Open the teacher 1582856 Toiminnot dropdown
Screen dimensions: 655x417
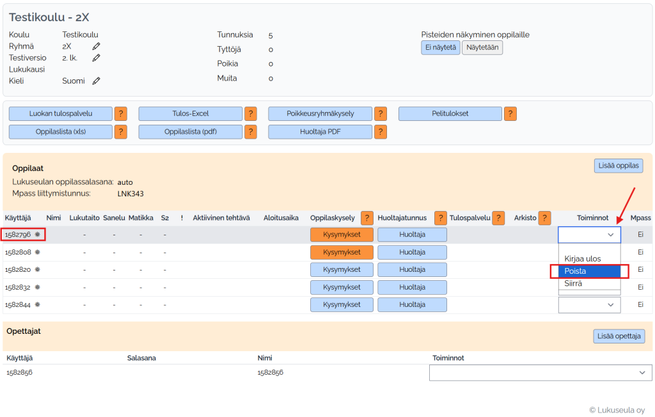[540, 372]
